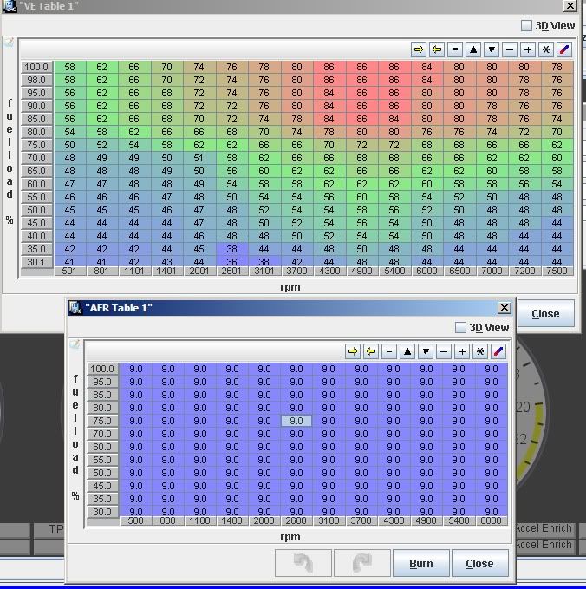The height and width of the screenshot is (589, 586).
Task: Click the down-triangle decrease icon in AFR Table
Action: pyautogui.click(x=426, y=351)
